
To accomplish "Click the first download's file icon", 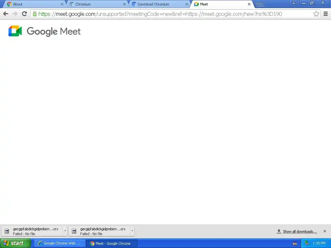I will [7, 231].
